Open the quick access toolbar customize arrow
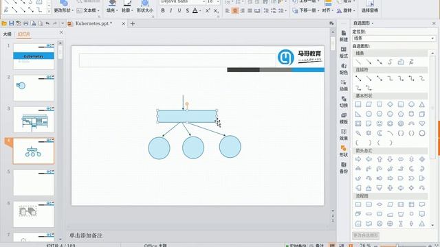This screenshot has width=440, height=247. tap(63, 23)
